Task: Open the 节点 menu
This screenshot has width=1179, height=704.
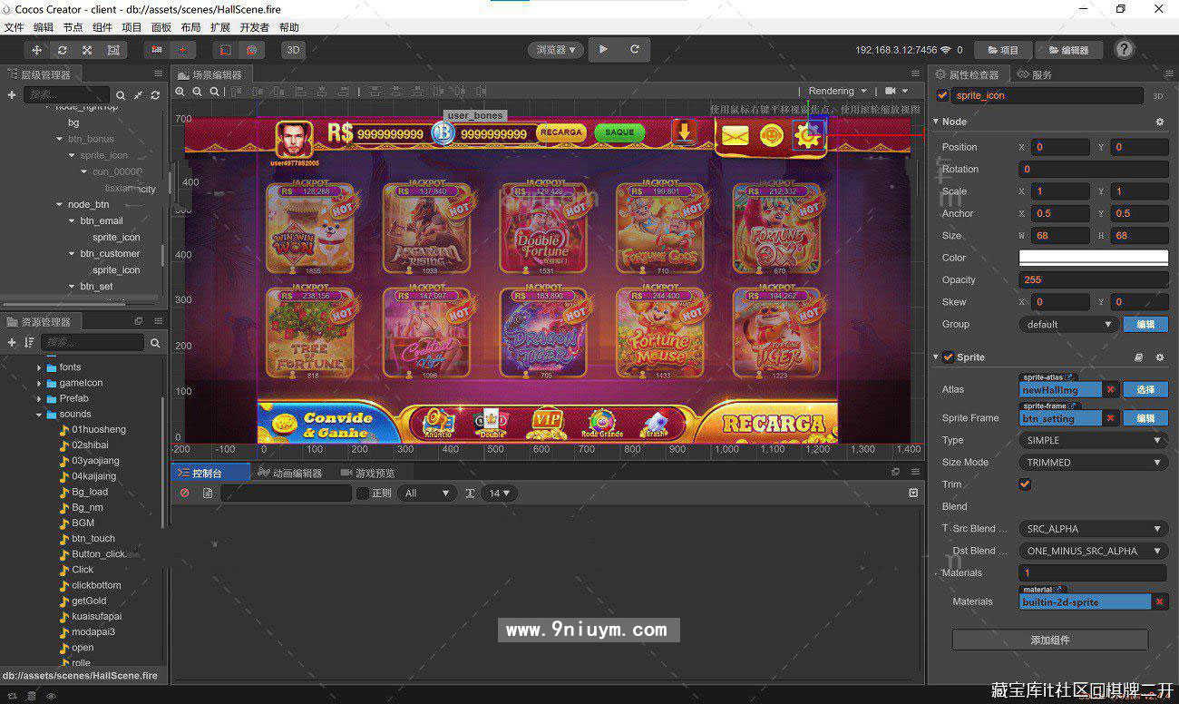Action: (73, 27)
